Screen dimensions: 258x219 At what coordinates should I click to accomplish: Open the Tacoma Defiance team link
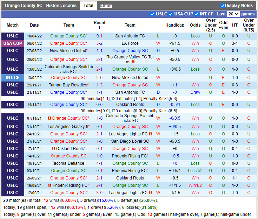pyautogui.click(x=68, y=163)
